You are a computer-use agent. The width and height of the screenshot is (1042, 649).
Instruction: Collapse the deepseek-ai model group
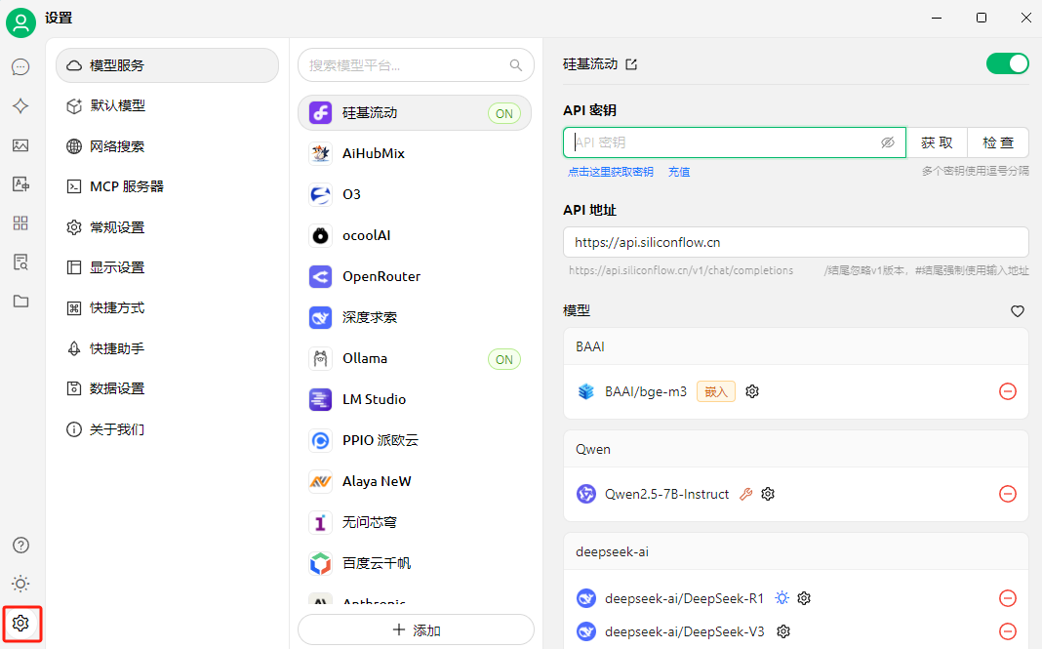(x=795, y=551)
